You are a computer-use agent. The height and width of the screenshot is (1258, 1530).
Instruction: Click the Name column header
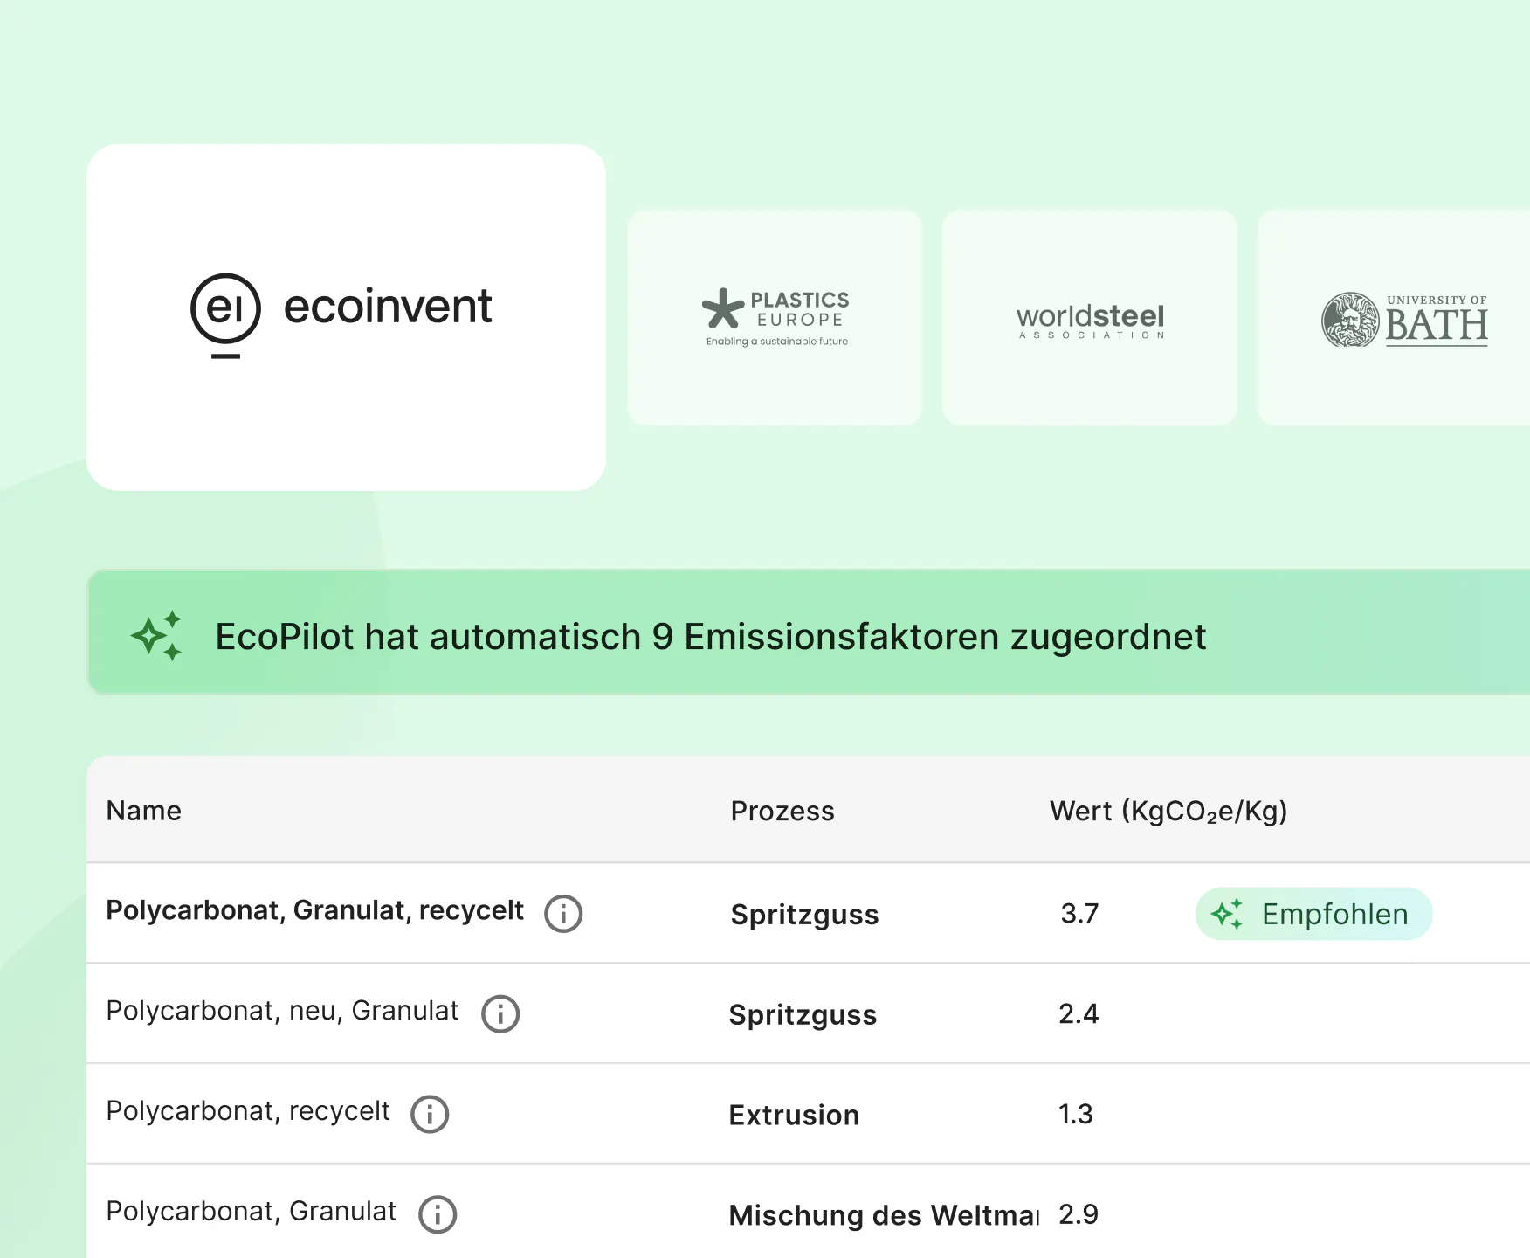pyautogui.click(x=144, y=811)
